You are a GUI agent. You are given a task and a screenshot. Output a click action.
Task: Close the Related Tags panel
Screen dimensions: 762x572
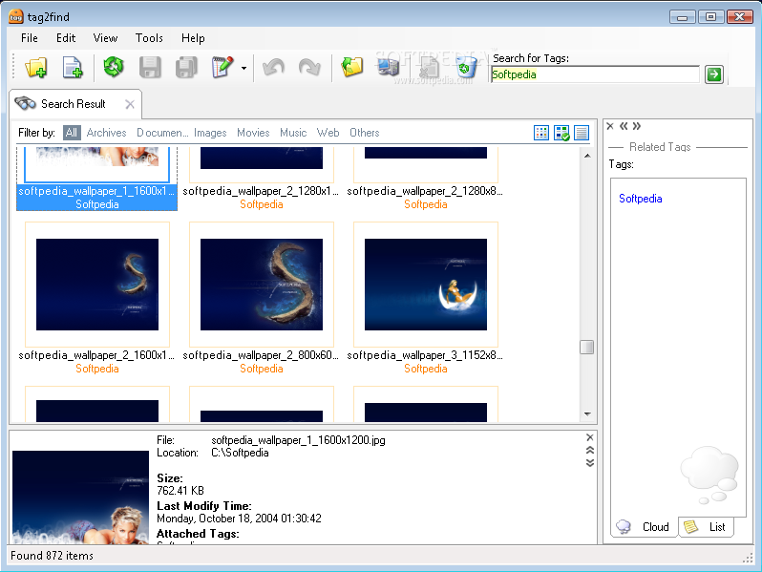point(610,126)
